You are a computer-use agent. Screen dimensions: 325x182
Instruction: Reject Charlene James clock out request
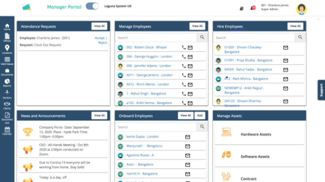(103, 43)
